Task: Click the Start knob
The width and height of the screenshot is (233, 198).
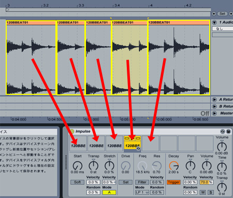Action: (78, 165)
